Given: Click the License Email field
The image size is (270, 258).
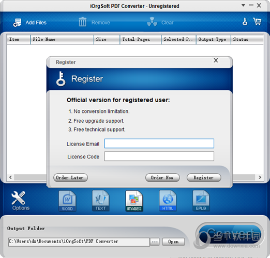Looking at the screenshot, I should tap(159, 143).
